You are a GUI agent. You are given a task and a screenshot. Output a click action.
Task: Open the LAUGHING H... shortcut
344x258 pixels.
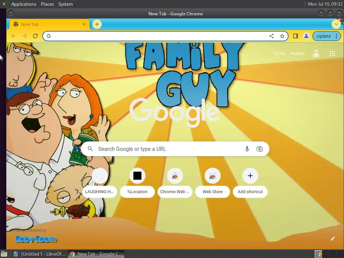[x=99, y=182]
